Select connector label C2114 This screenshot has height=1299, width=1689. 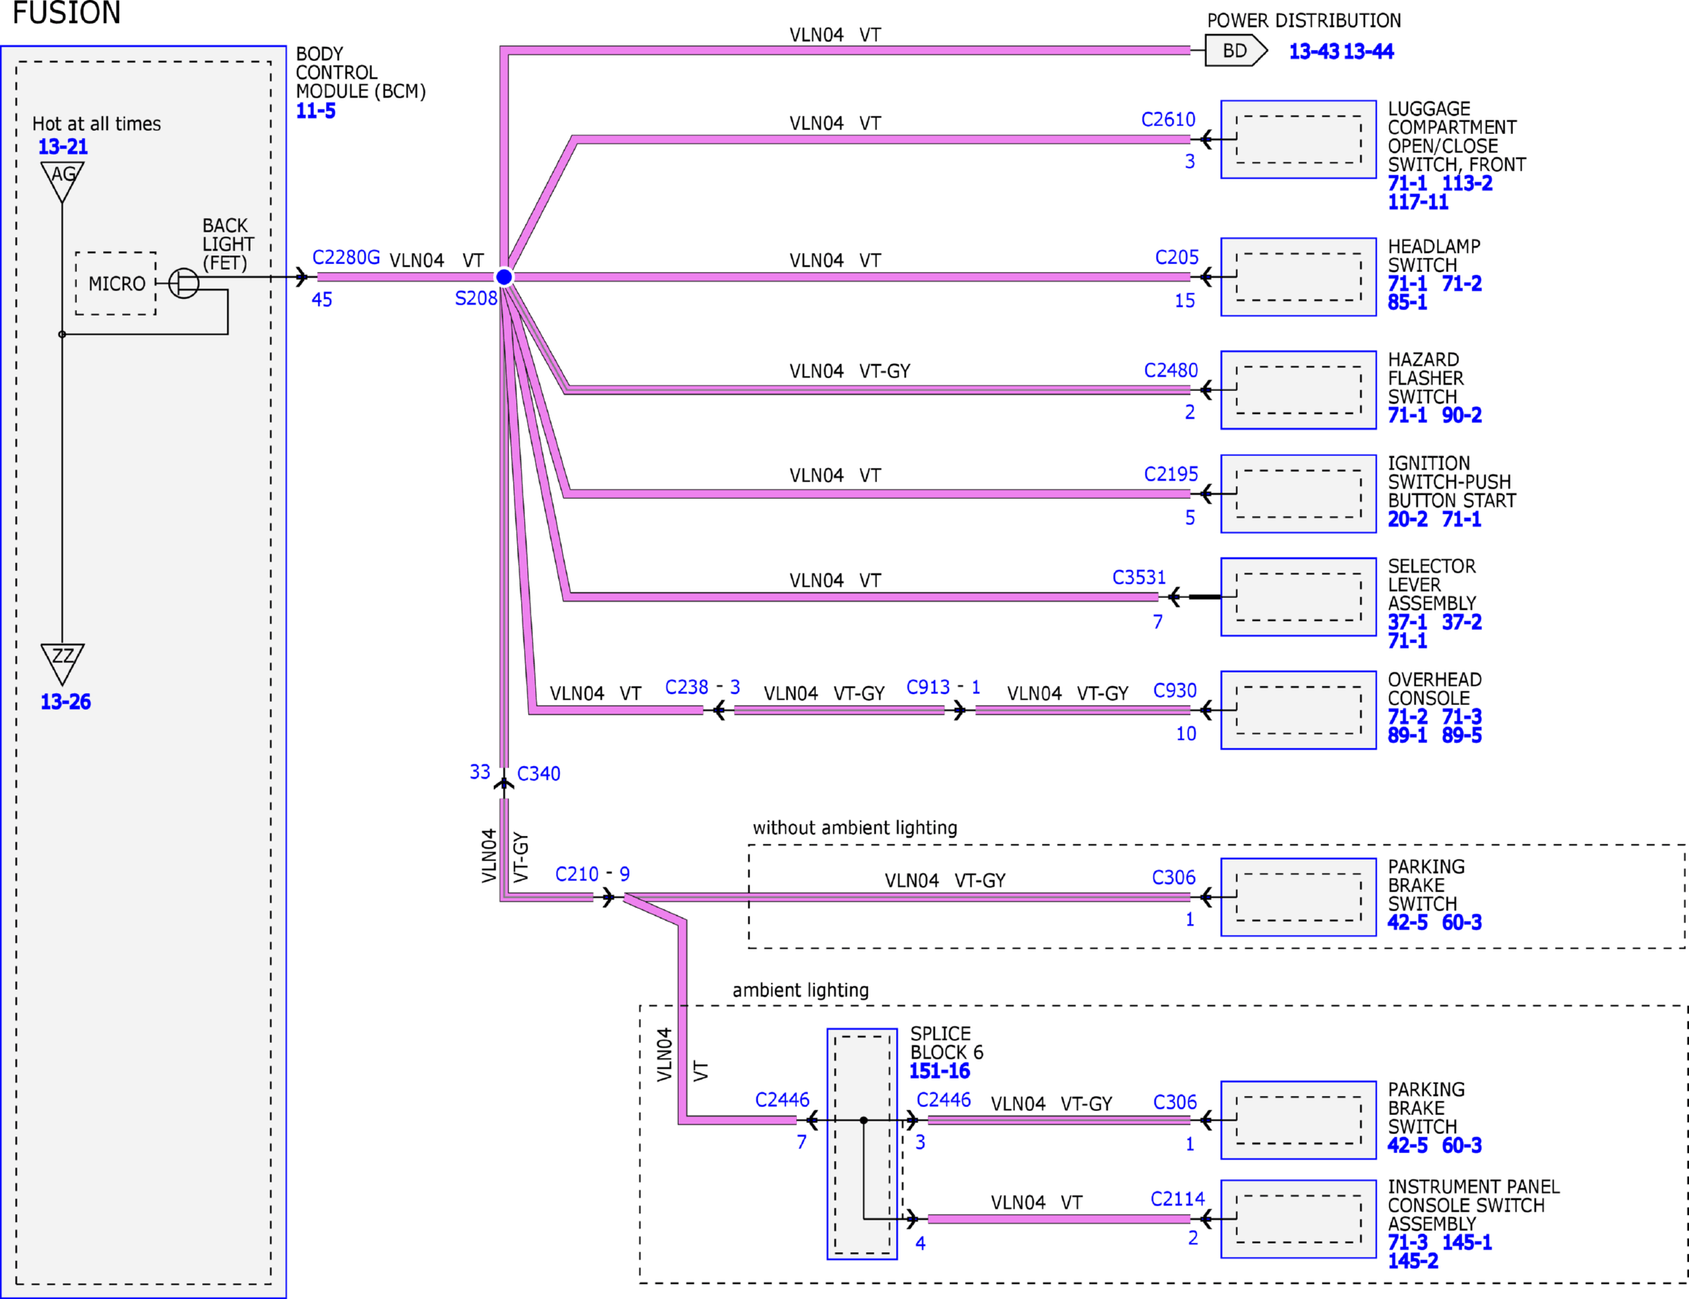coord(1178,1199)
